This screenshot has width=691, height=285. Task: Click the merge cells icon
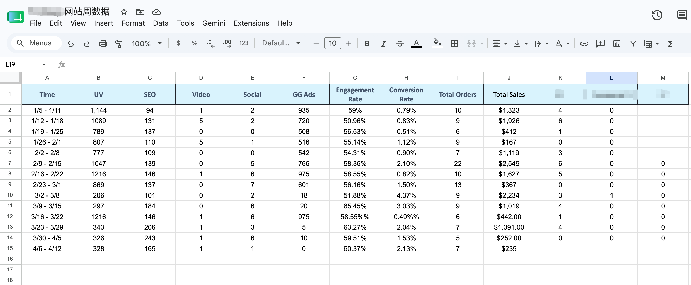coord(471,43)
